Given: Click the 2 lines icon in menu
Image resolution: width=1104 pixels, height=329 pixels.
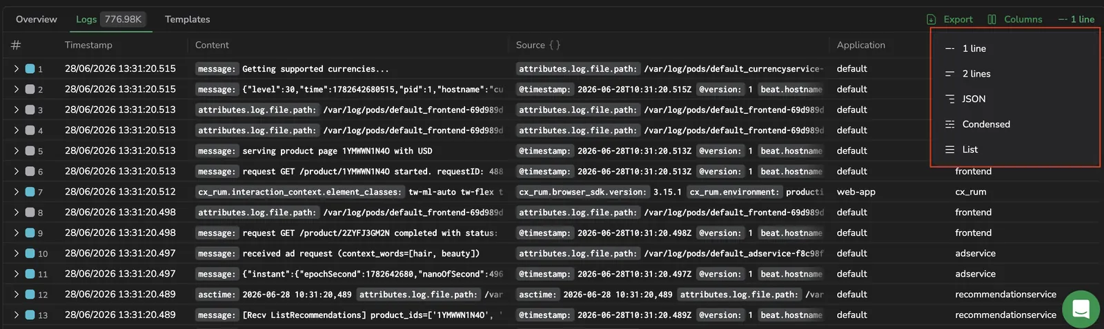Looking at the screenshot, I should coord(950,74).
